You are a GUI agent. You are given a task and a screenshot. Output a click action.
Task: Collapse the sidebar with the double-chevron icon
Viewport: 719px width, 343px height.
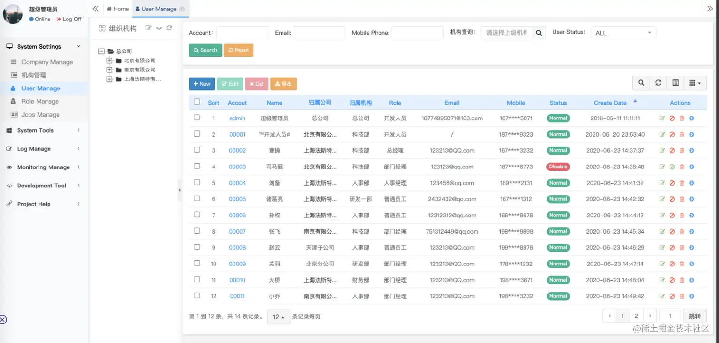pyautogui.click(x=96, y=9)
